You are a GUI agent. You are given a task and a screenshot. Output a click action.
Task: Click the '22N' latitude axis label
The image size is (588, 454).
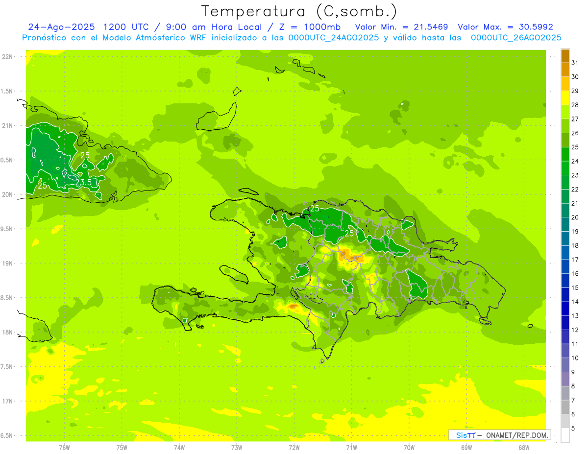8,56
